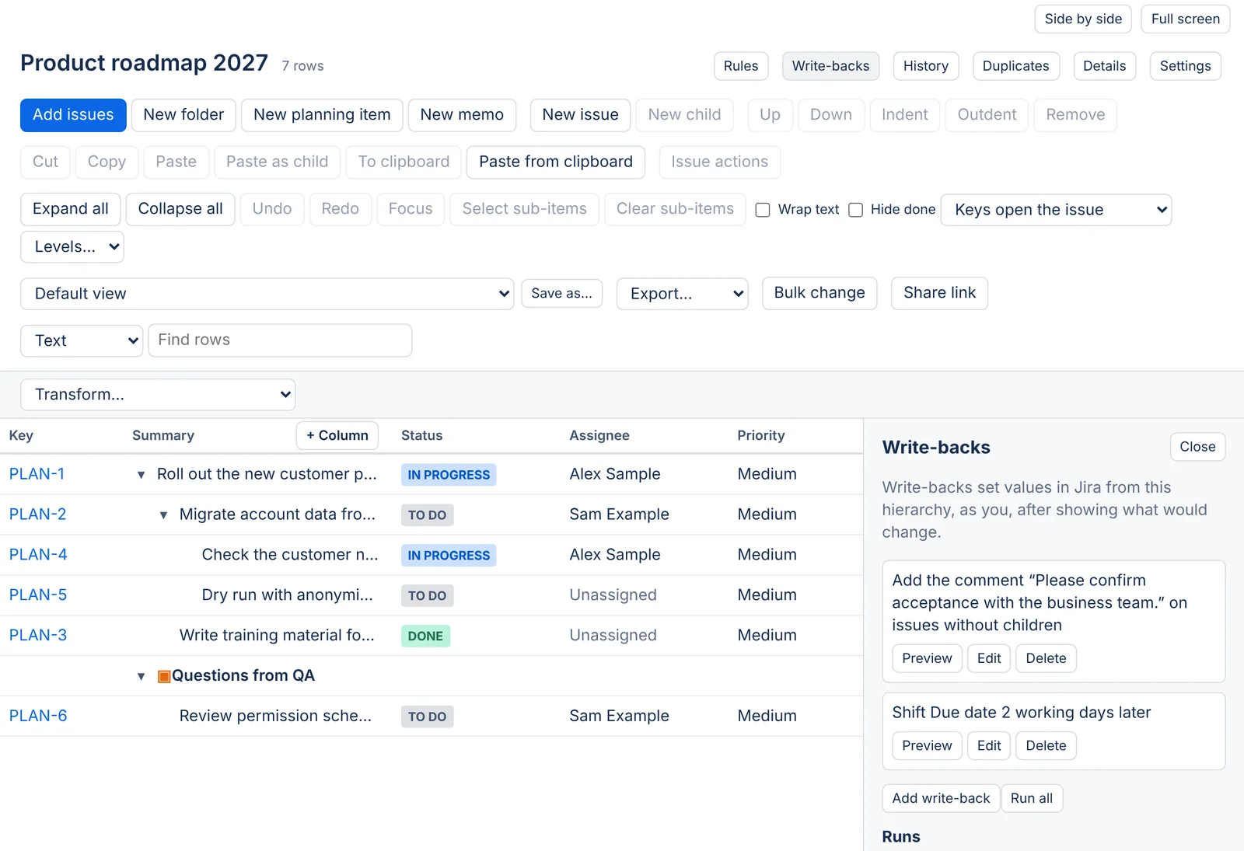This screenshot has width=1244, height=851.
Task: Open the PLAN-2 issue link
Action: [x=37, y=514]
